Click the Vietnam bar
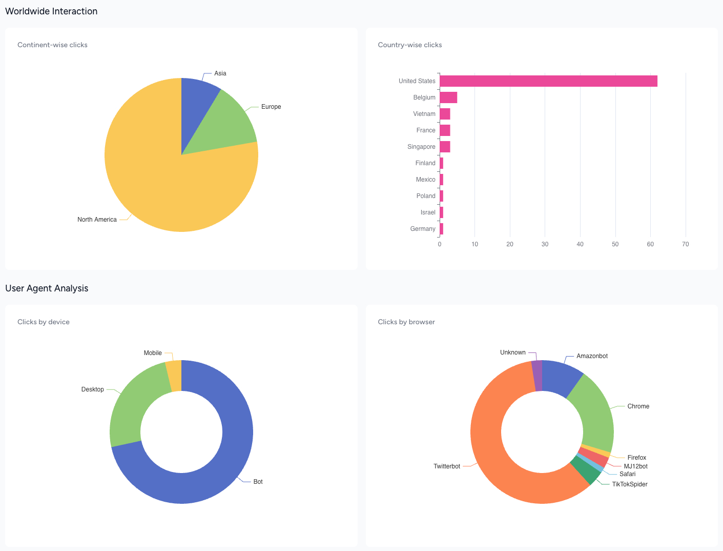 (445, 114)
